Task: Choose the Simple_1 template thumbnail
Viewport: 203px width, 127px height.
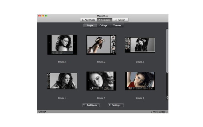Action: [x=62, y=45]
